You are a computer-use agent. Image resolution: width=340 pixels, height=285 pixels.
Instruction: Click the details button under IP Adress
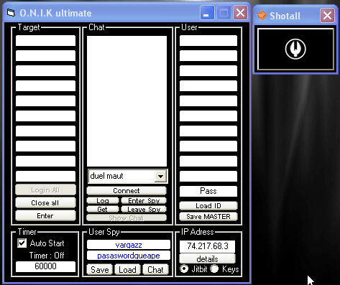click(207, 259)
